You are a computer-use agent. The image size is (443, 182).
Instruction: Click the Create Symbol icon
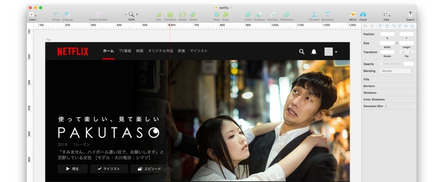[x=98, y=14]
